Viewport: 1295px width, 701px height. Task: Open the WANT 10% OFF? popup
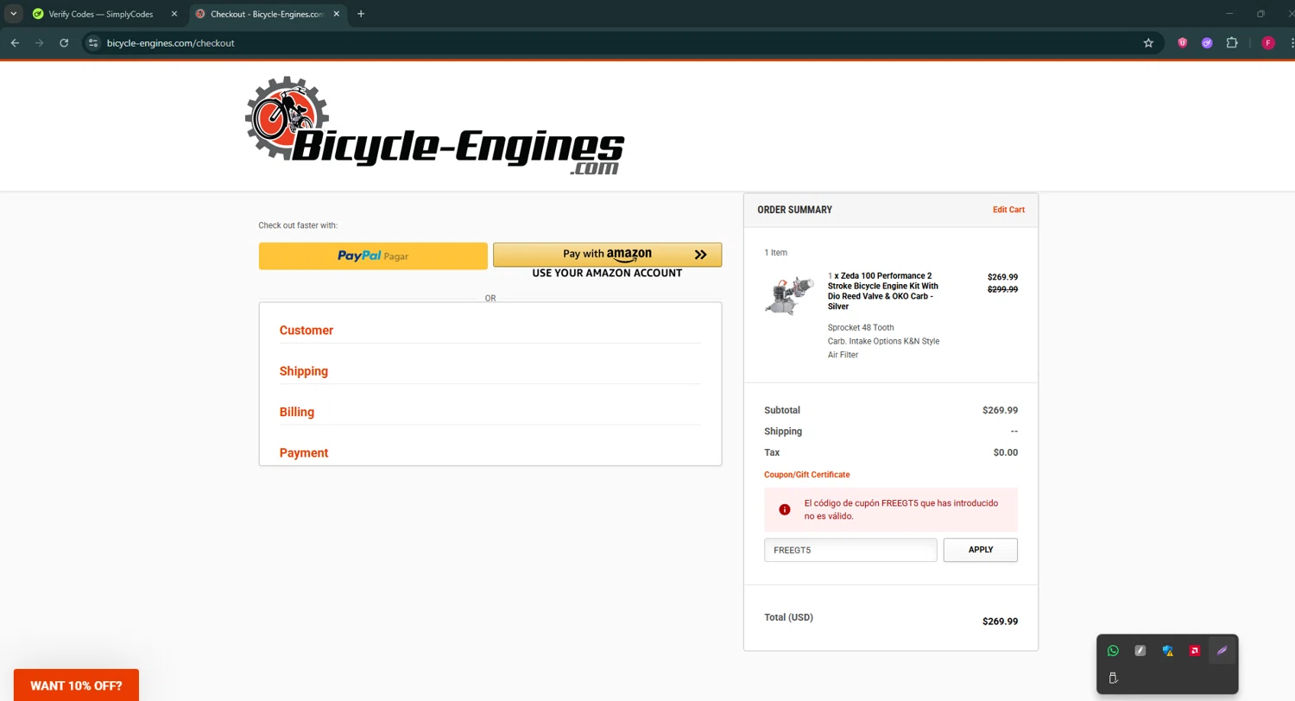[x=76, y=685]
